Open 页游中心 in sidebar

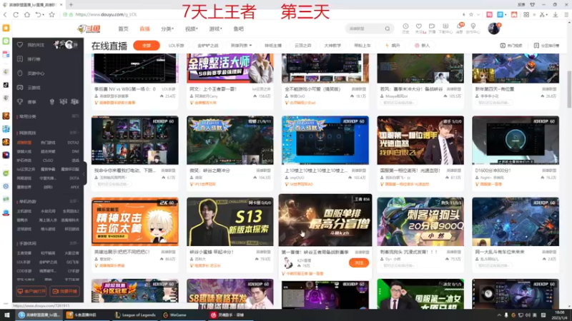[31, 73]
